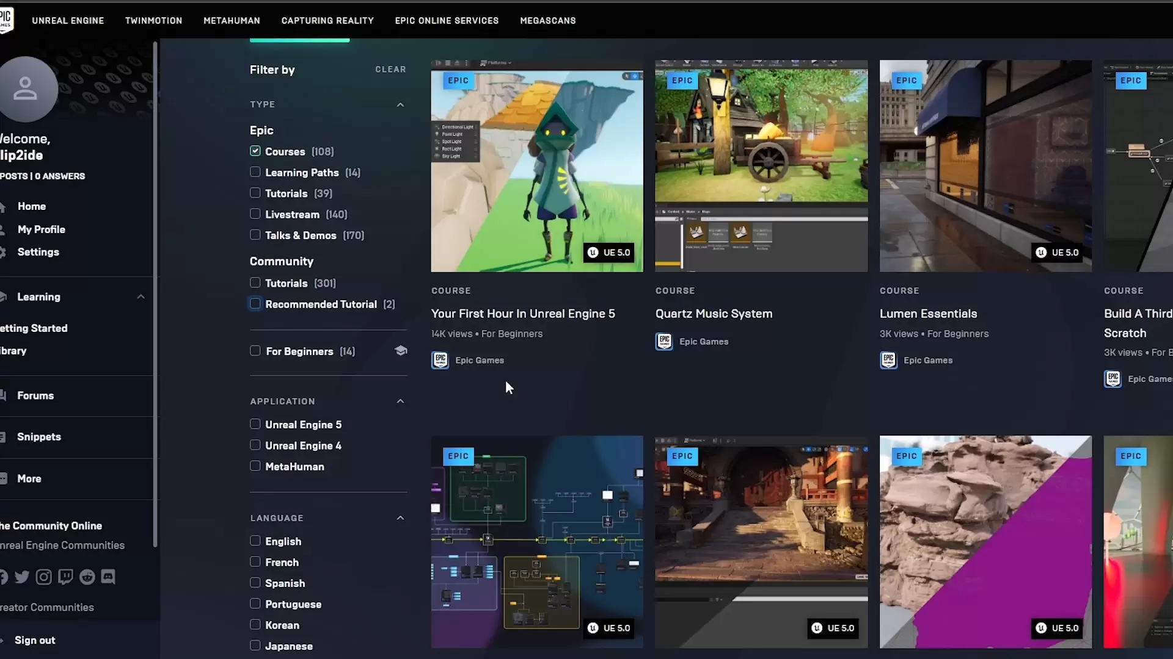Screen dimensions: 1173x659
Task: Open the Reddit community icon
Action: (x=87, y=577)
